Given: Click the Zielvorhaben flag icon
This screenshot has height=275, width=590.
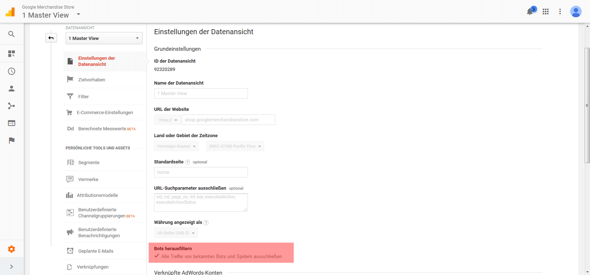Looking at the screenshot, I should point(70,79).
